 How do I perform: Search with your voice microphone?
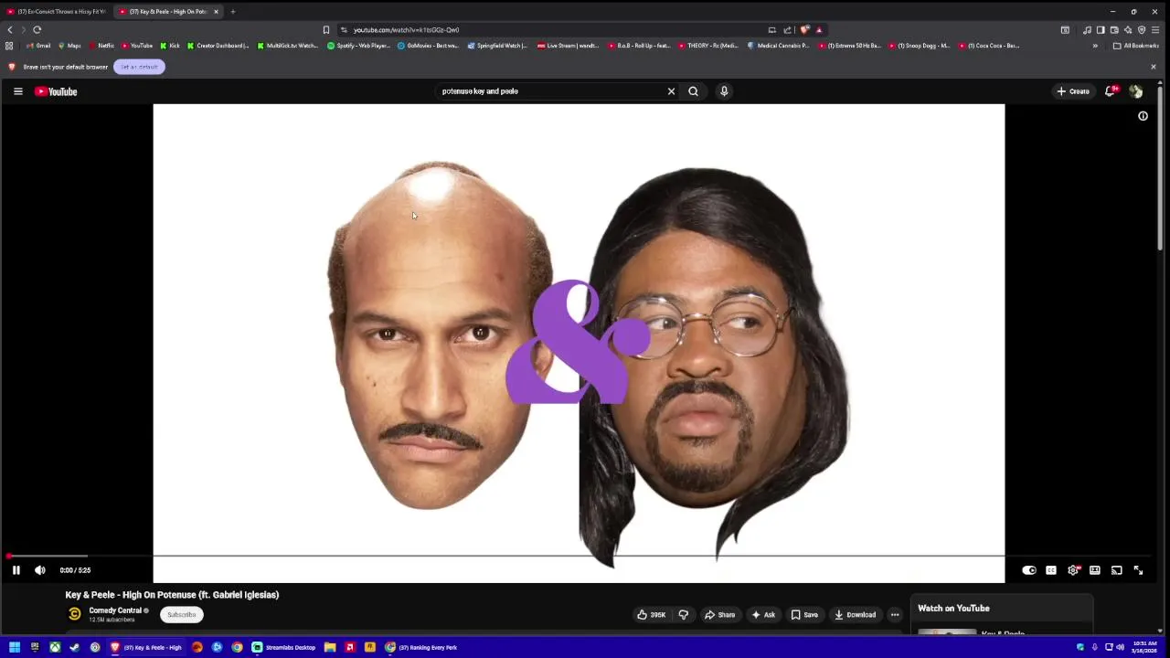tap(724, 91)
